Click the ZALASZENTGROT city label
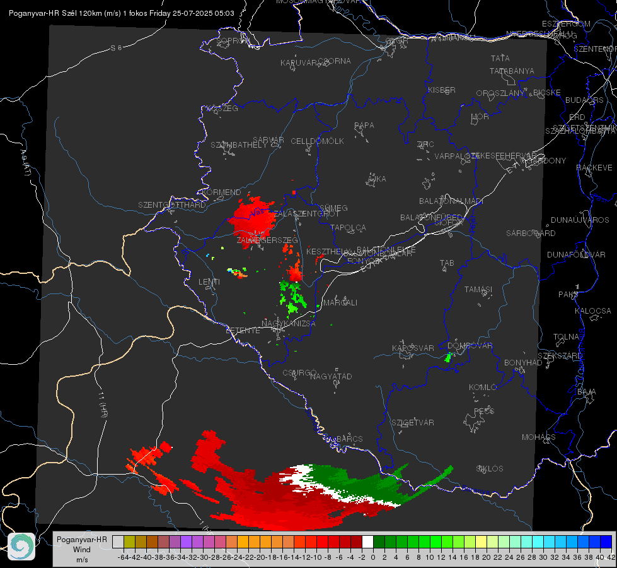The image size is (617, 568). (306, 214)
